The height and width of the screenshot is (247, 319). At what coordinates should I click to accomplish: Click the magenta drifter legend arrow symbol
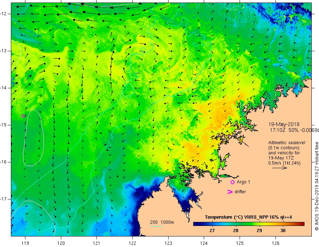230,192
